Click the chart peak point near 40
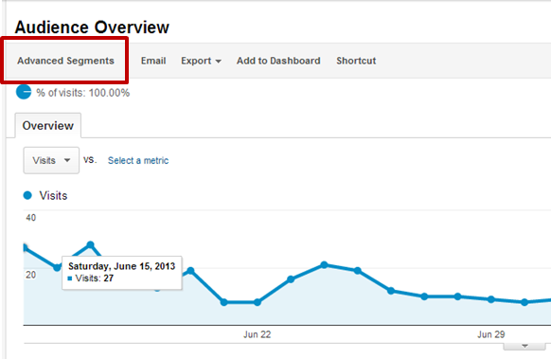This screenshot has height=359, width=551. [90, 244]
